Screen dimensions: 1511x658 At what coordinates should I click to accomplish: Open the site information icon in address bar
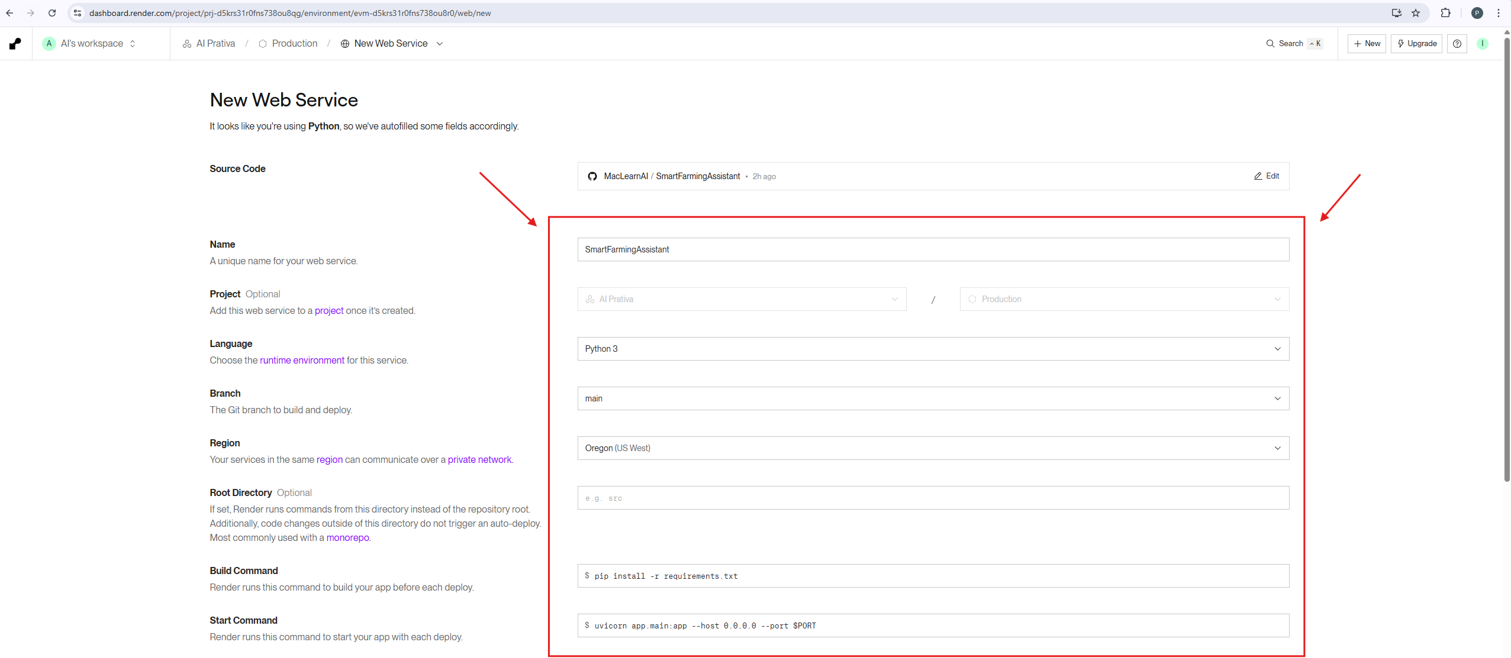(78, 13)
